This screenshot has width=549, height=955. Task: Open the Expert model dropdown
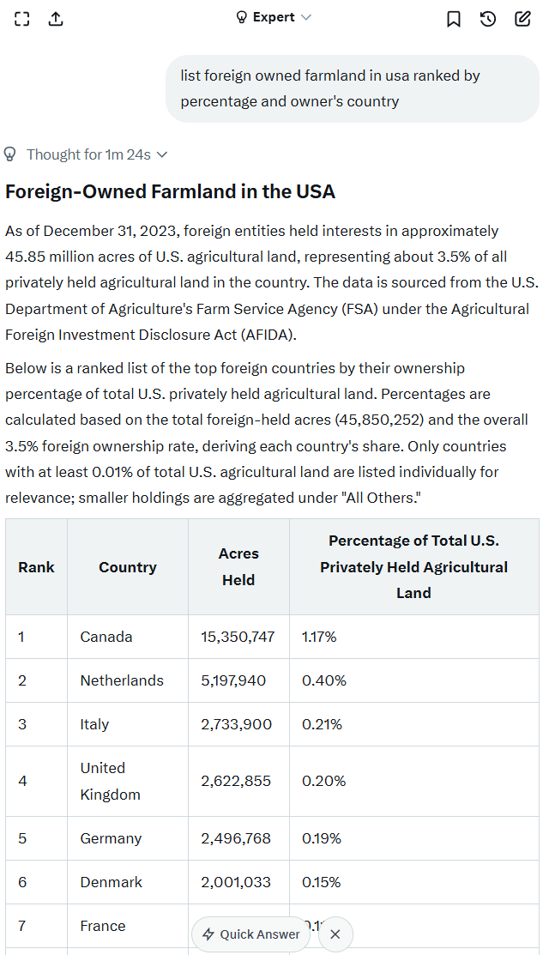tap(273, 17)
